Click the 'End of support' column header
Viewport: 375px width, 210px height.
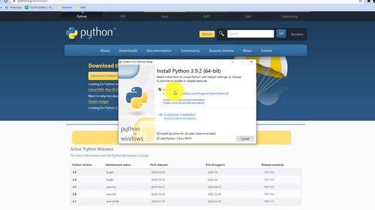tap(215, 164)
